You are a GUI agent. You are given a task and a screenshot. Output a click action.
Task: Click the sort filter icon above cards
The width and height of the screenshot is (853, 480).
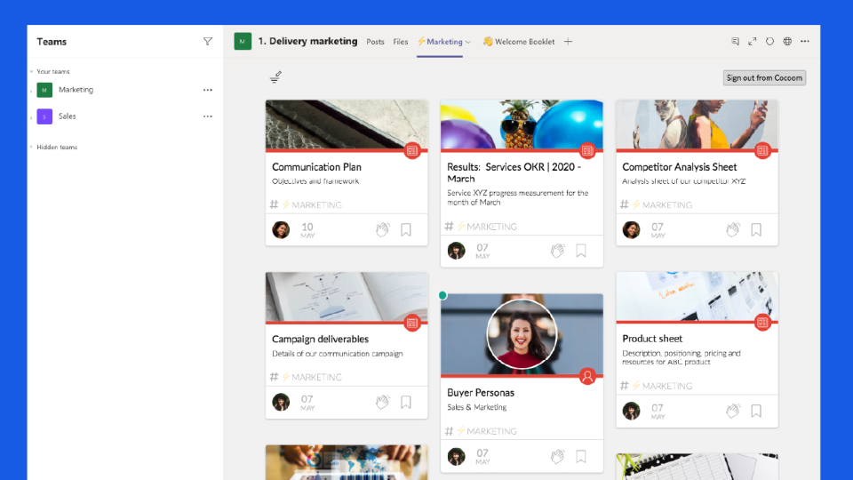point(275,77)
